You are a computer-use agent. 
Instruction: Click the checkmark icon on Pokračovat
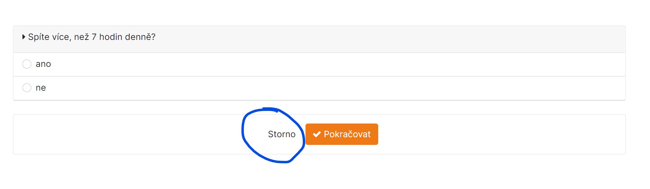(316, 134)
